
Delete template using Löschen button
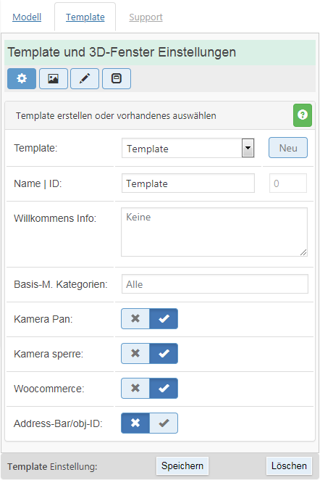[289, 465]
